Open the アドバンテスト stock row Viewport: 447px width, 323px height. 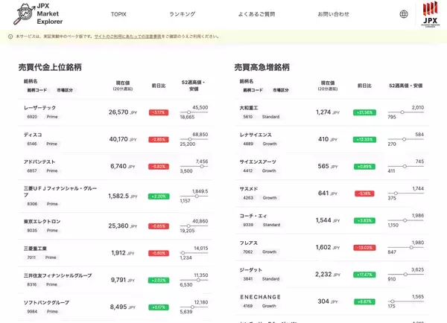(115, 167)
